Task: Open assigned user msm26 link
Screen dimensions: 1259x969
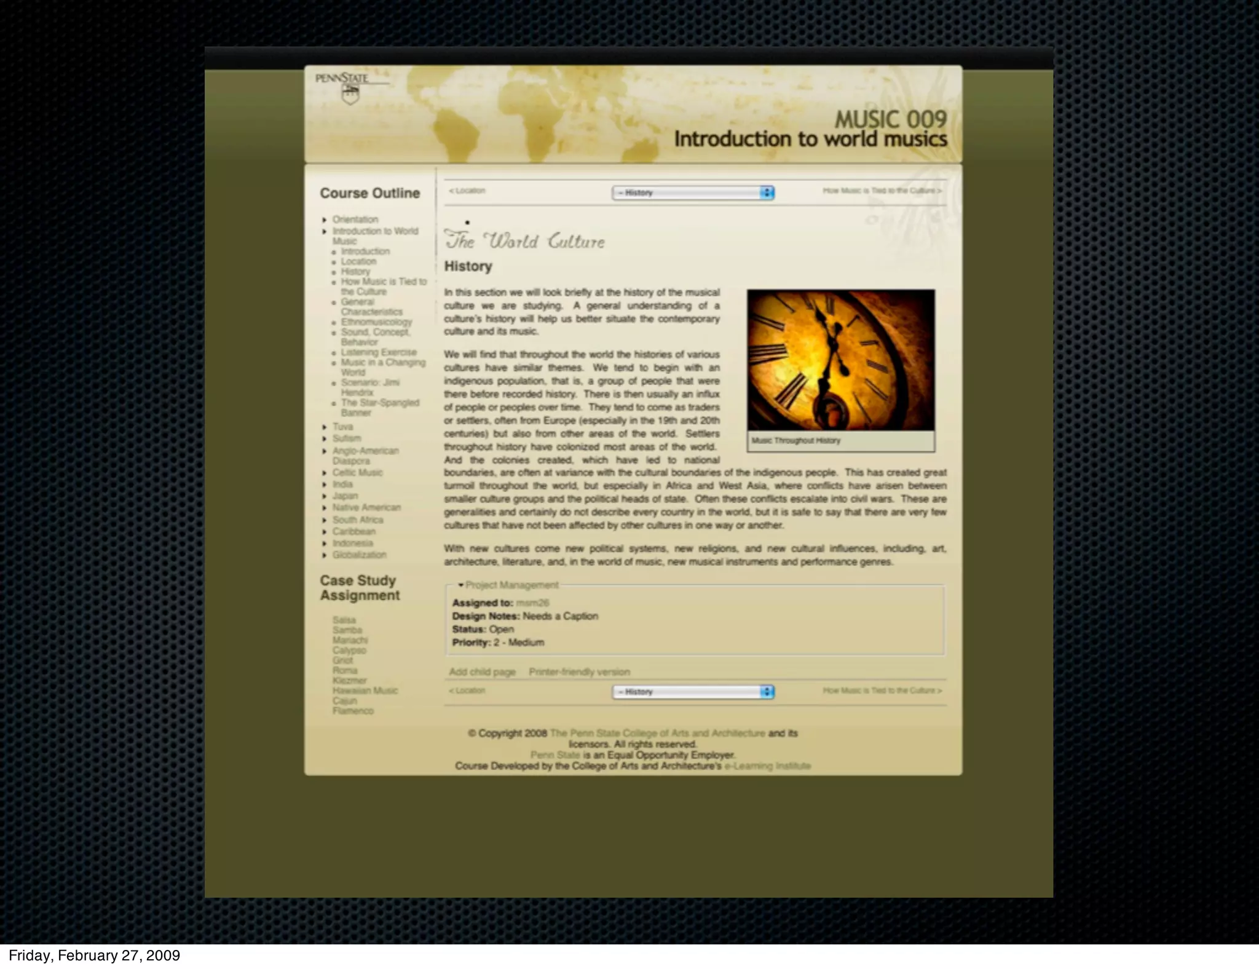Action: point(532,603)
